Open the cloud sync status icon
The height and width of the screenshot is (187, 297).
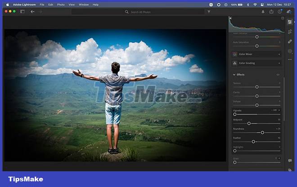[288, 12]
